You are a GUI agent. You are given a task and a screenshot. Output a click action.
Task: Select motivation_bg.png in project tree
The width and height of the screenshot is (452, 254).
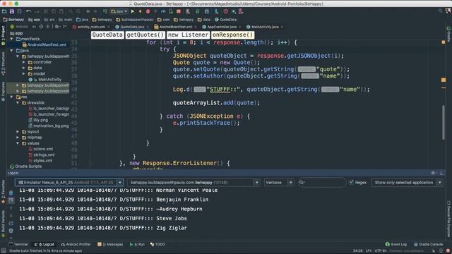49,126
